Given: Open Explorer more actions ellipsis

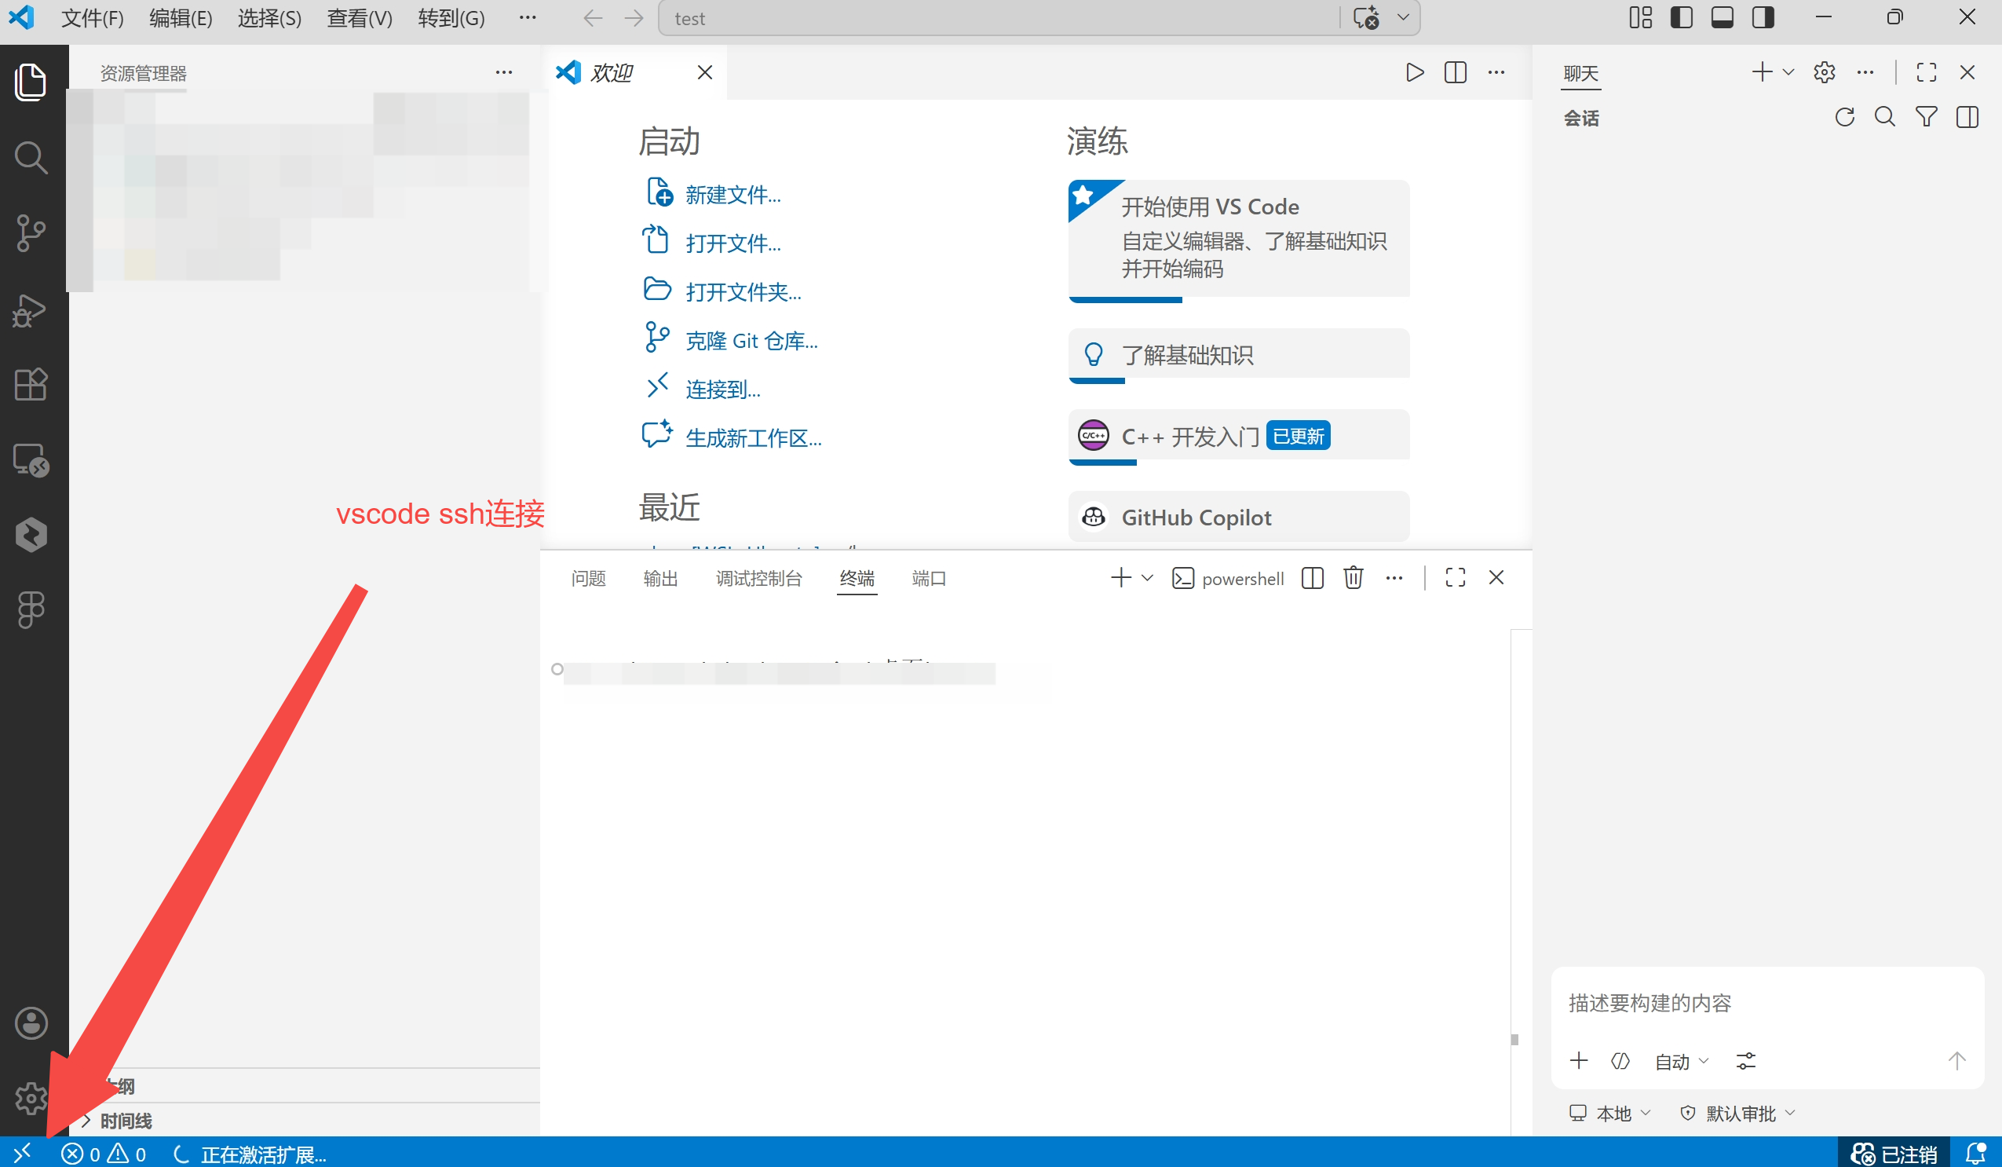Looking at the screenshot, I should pyautogui.click(x=504, y=72).
